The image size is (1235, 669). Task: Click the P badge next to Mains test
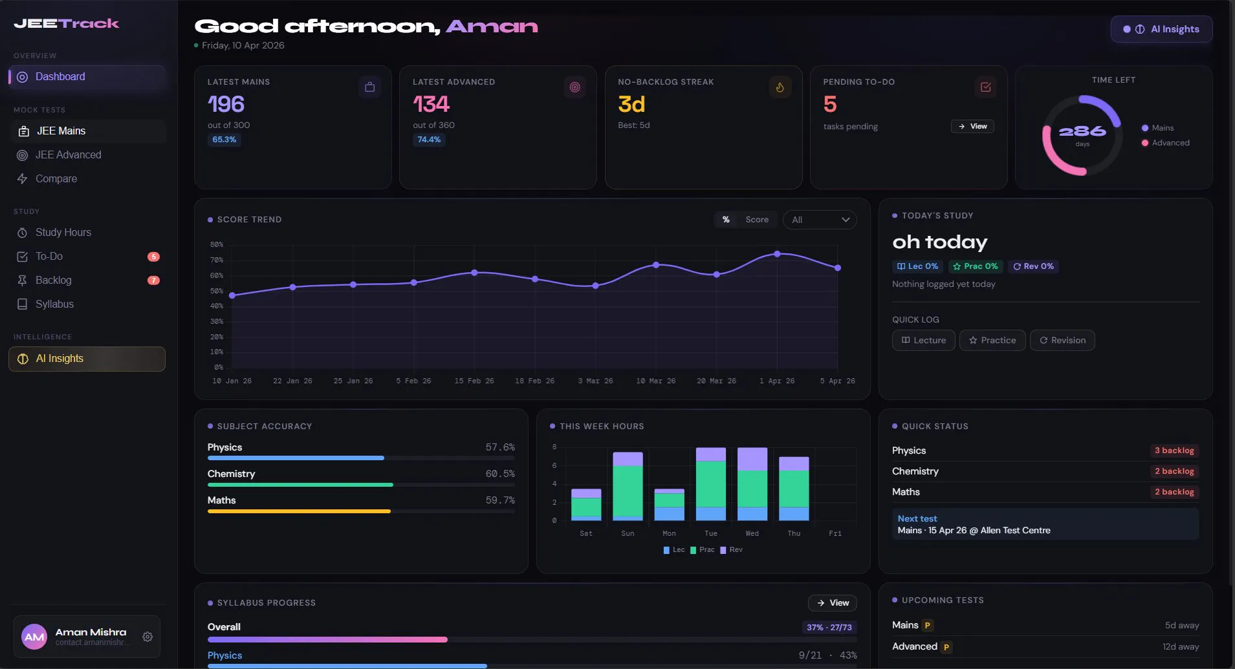tap(927, 626)
